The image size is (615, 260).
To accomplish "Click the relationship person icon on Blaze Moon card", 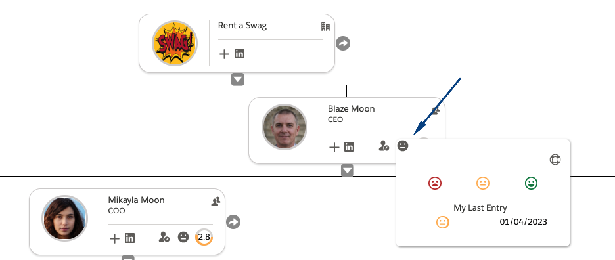I will 384,146.
